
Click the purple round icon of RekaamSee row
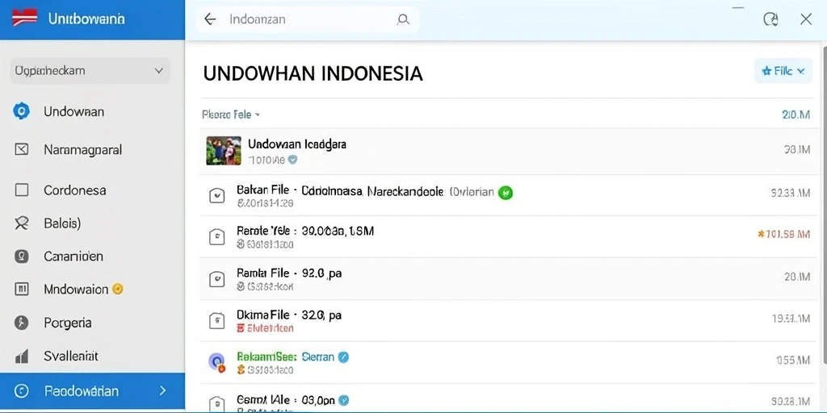(216, 361)
